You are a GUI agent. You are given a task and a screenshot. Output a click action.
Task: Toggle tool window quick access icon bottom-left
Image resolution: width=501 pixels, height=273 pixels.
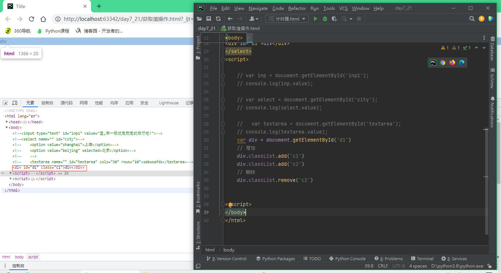point(198,266)
